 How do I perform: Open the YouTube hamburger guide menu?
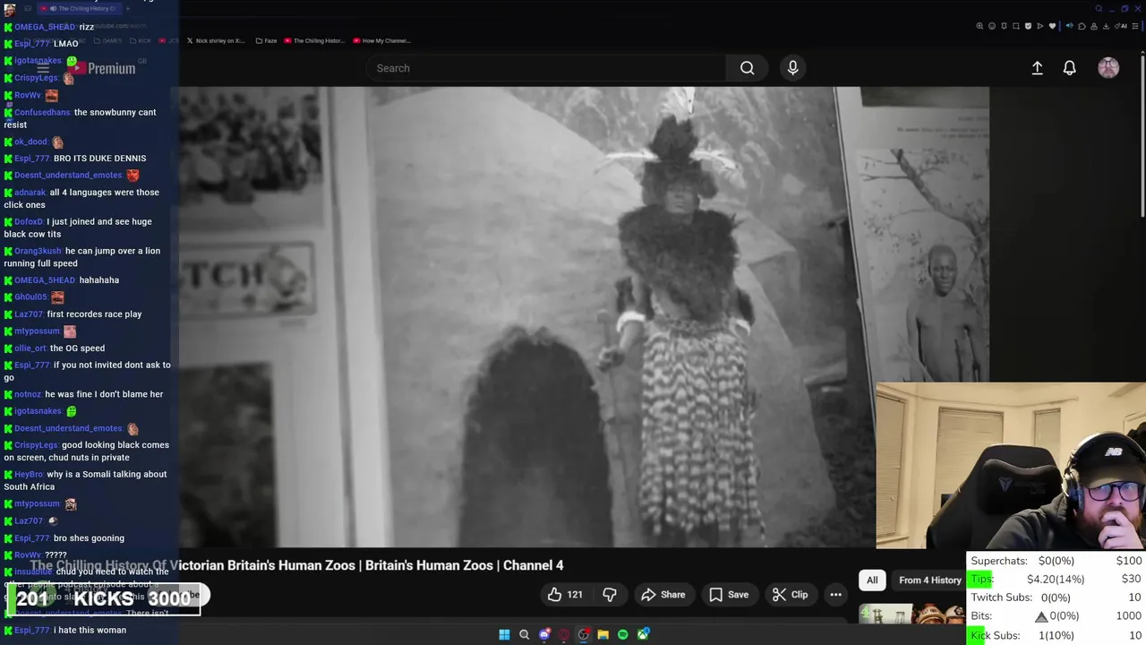coord(42,68)
